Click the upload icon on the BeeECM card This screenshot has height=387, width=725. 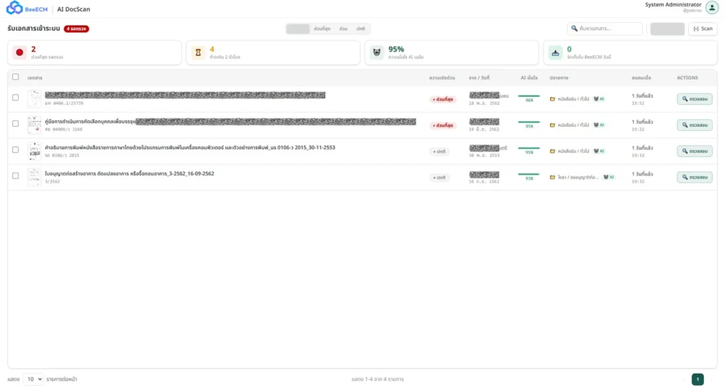pyautogui.click(x=556, y=52)
